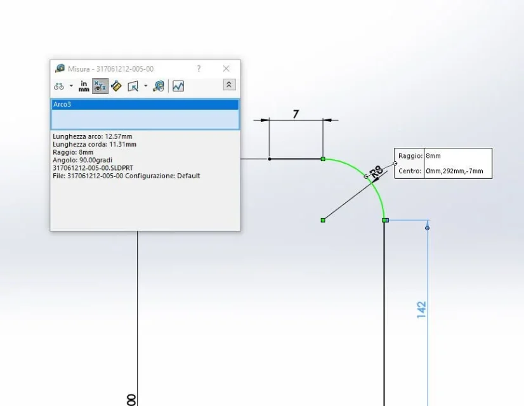The width and height of the screenshot is (524, 406).
Task: Open the measurement history icon
Action: pyautogui.click(x=159, y=86)
